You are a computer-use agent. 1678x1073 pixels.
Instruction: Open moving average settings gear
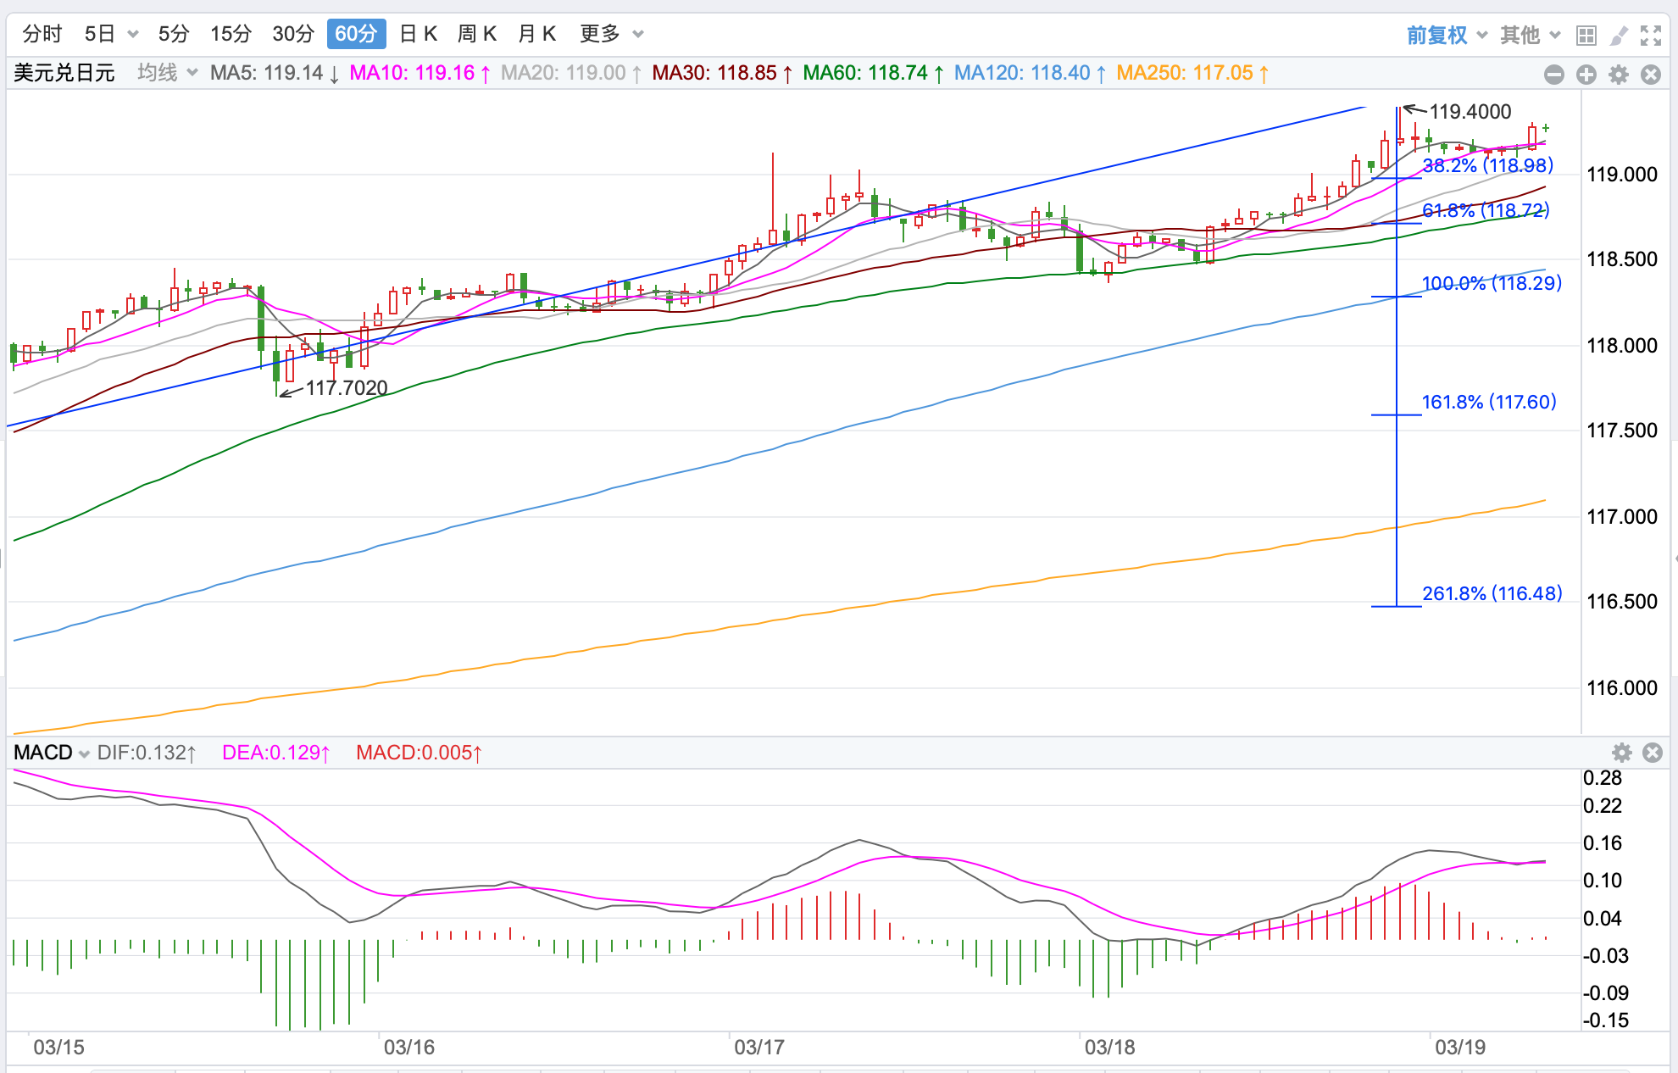(x=1619, y=75)
